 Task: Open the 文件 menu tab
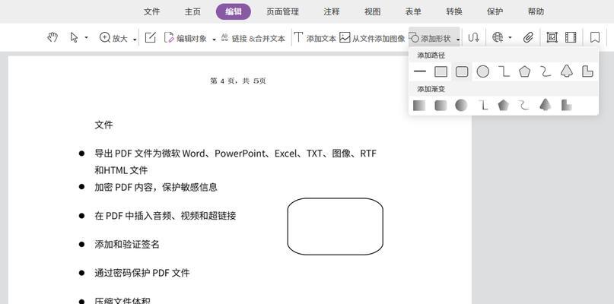tap(151, 11)
